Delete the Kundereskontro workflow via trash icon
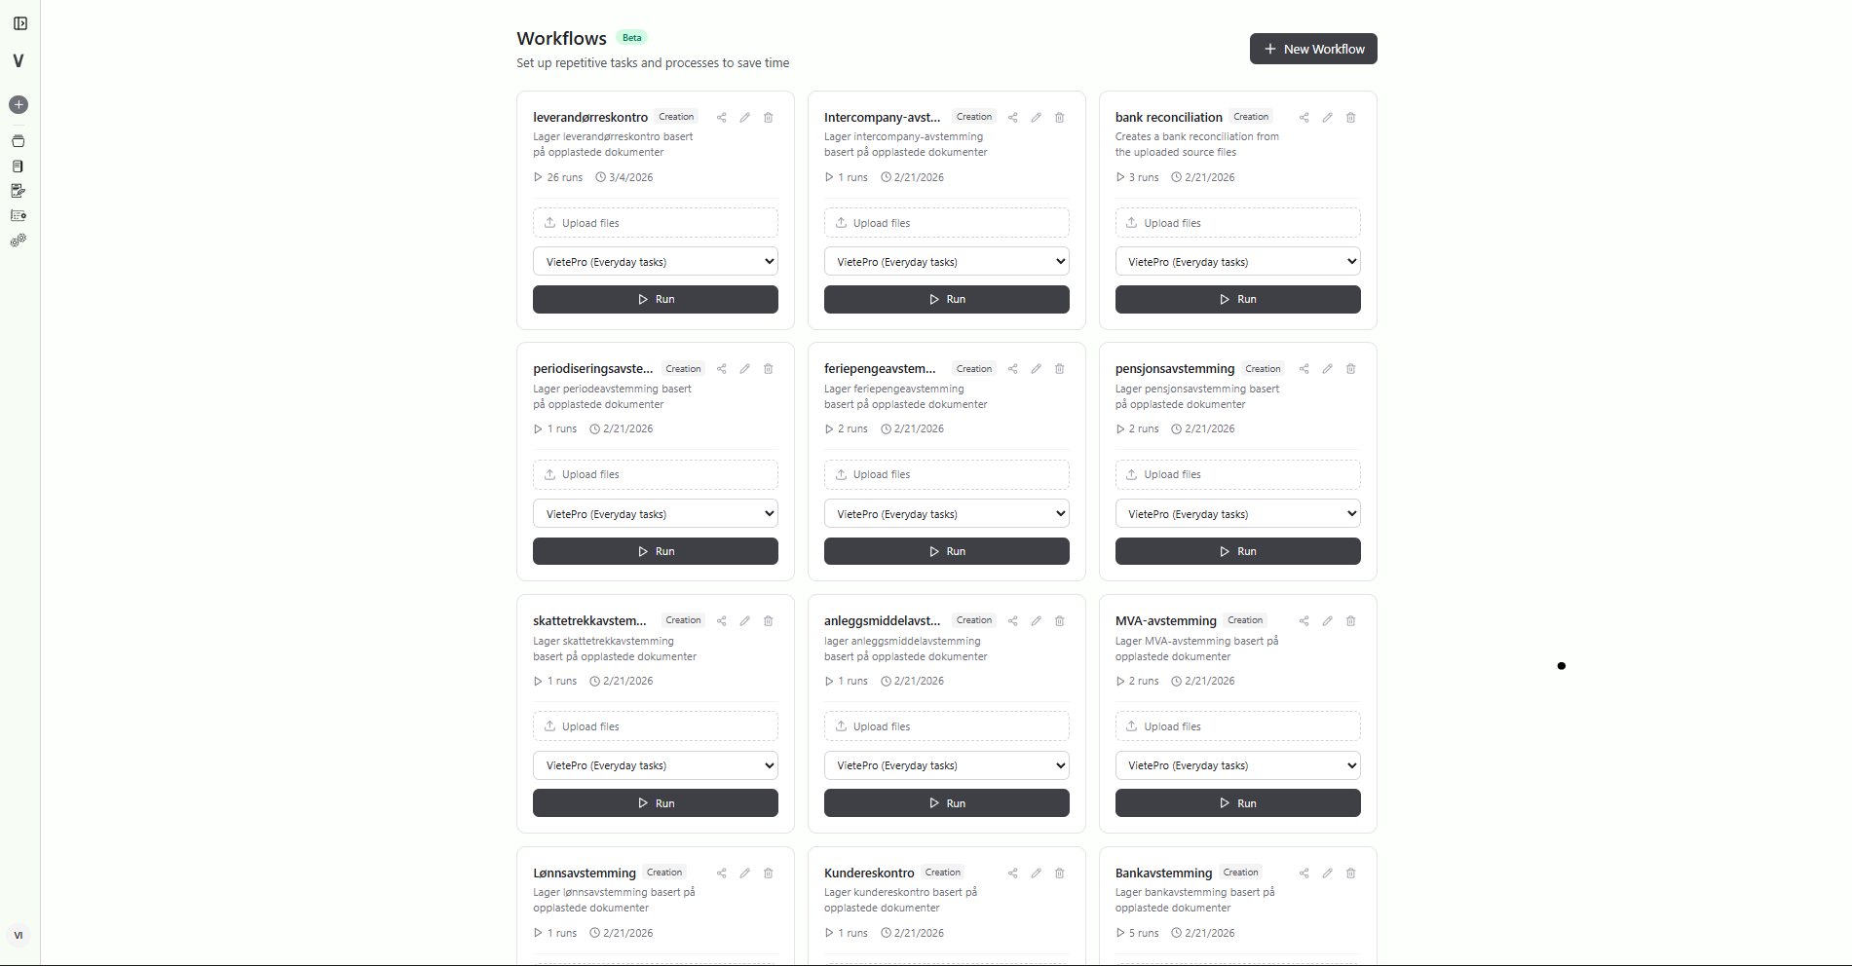1852x966 pixels. (x=1059, y=873)
